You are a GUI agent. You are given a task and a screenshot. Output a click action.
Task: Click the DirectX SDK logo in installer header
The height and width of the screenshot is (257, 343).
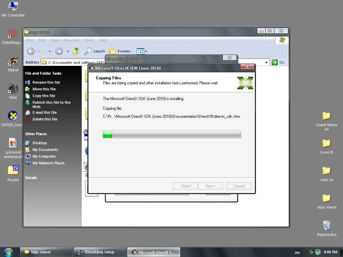pyautogui.click(x=245, y=83)
